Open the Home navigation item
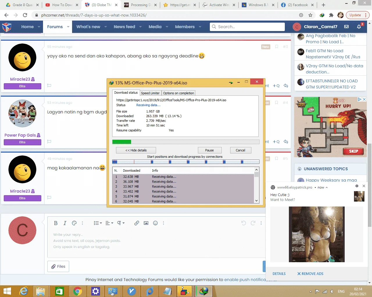The height and width of the screenshot is (297, 372). [27, 27]
